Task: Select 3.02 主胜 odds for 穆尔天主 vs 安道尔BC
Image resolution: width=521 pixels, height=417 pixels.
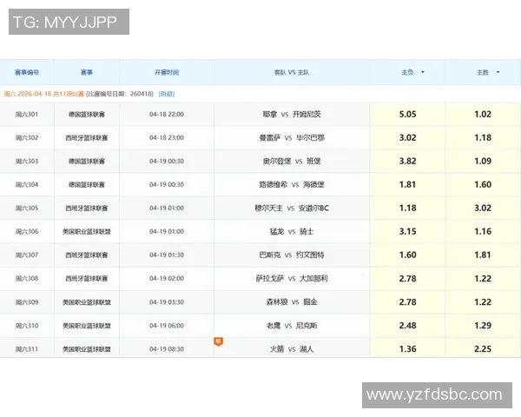Action: (x=483, y=208)
